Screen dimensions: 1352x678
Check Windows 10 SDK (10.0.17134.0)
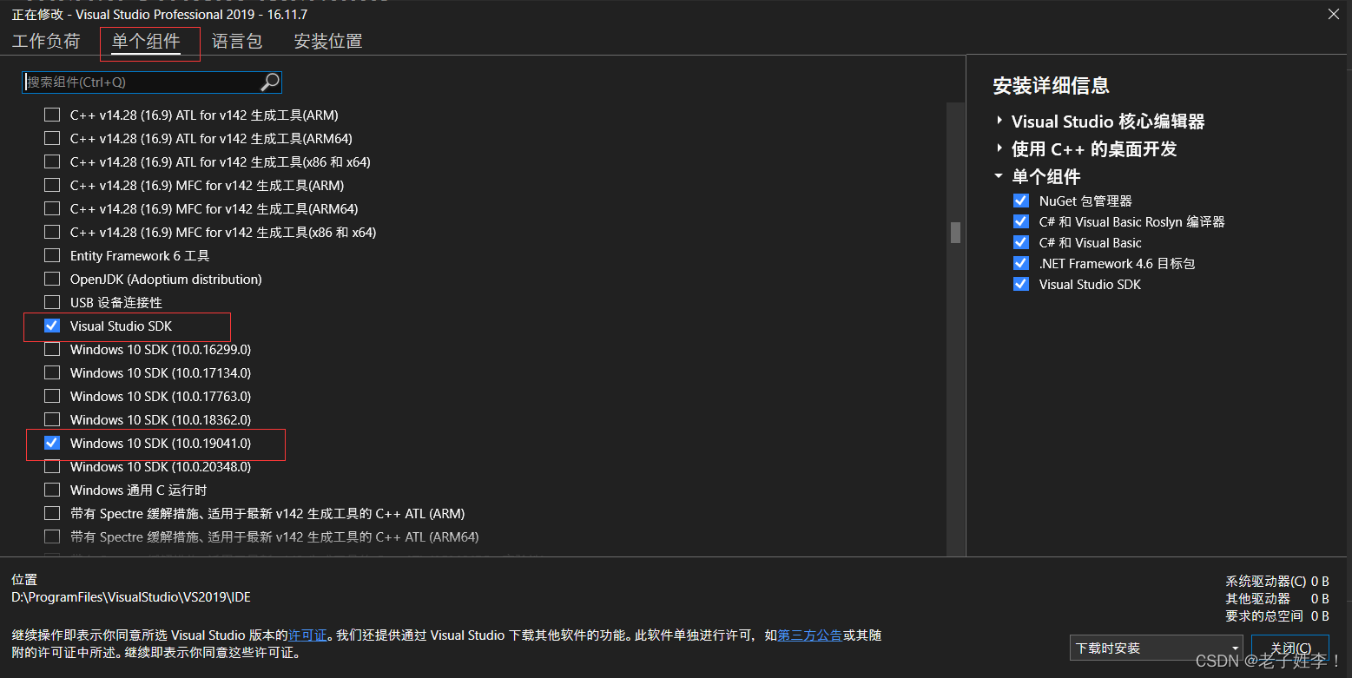coord(52,372)
